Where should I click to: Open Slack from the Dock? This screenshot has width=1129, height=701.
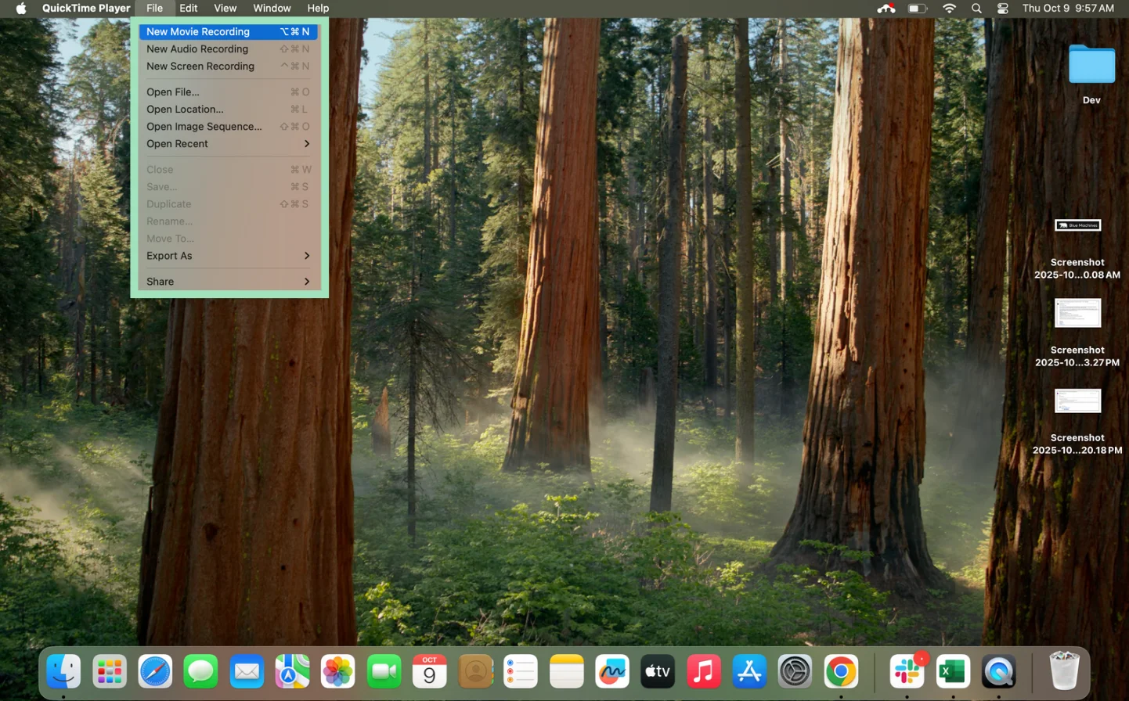pos(907,670)
